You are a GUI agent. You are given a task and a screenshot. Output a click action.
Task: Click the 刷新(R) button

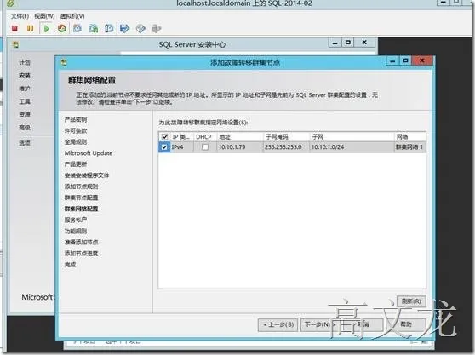pyautogui.click(x=411, y=301)
